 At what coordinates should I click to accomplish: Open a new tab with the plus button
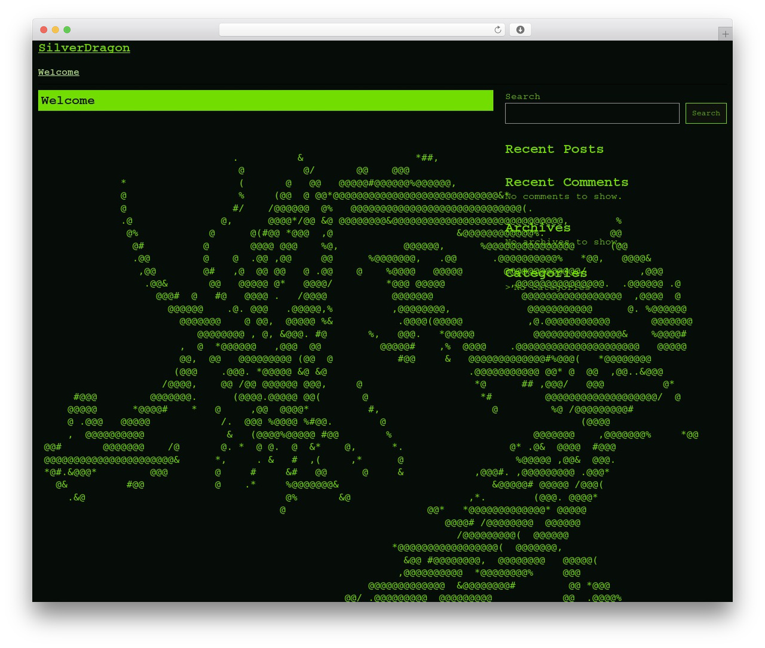[x=725, y=34]
